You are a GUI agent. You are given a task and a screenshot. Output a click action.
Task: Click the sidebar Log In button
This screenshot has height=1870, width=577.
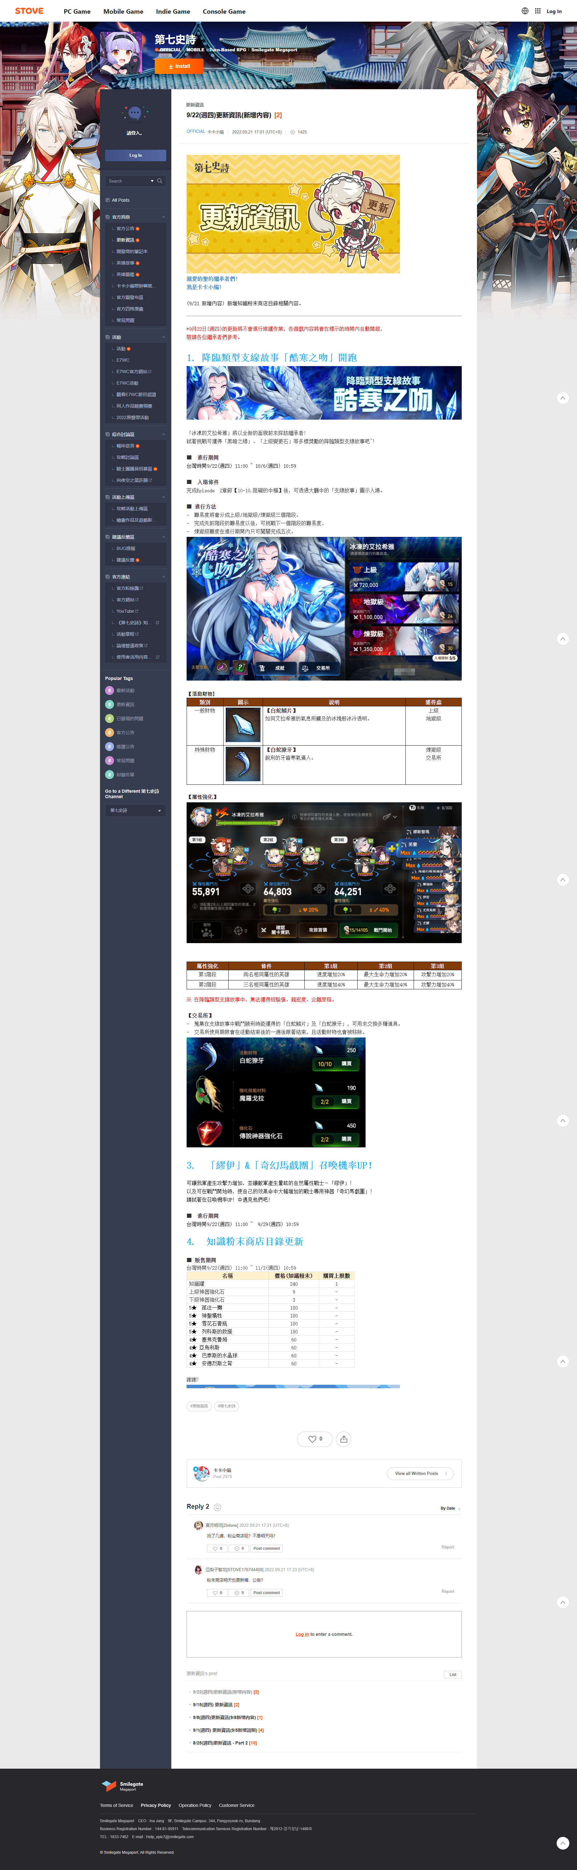(x=135, y=155)
